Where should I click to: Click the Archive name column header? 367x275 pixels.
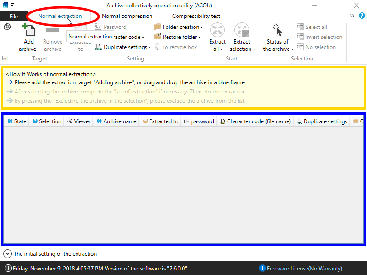[x=116, y=121]
